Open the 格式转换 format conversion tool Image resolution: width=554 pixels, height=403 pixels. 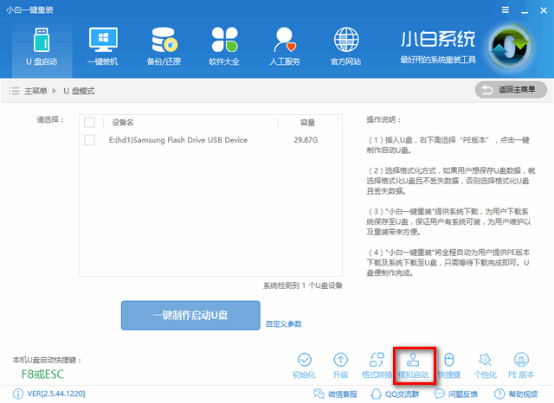pyautogui.click(x=377, y=366)
